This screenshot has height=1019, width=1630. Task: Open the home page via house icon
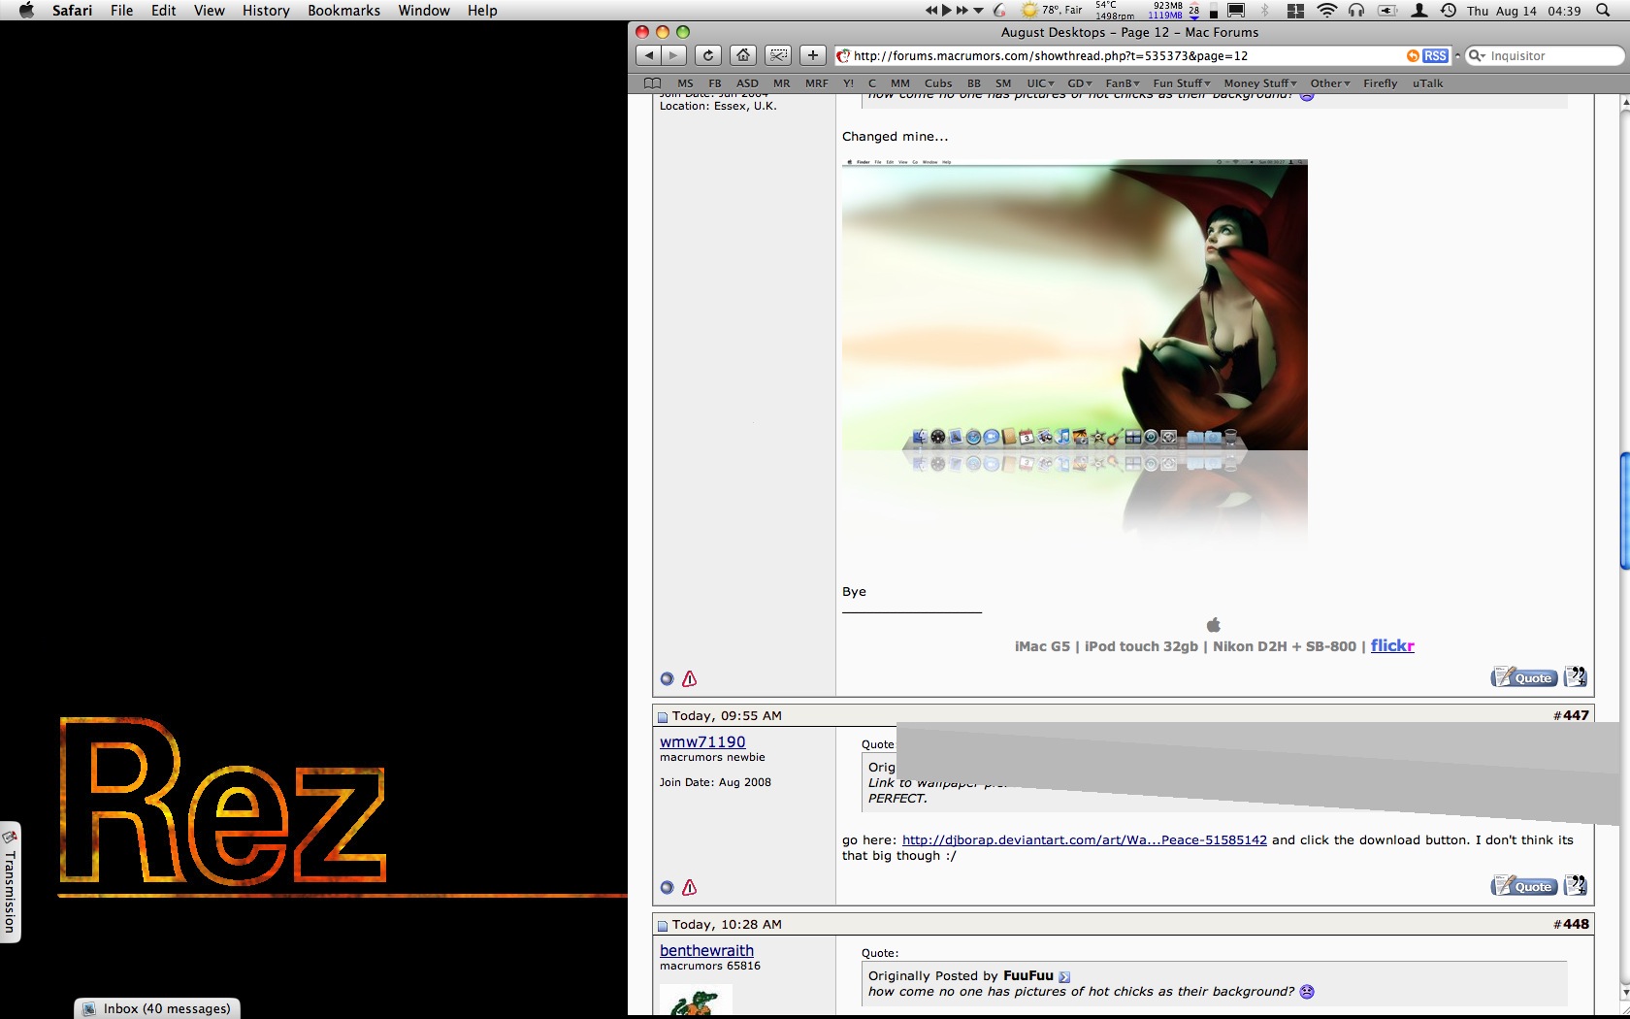[743, 55]
